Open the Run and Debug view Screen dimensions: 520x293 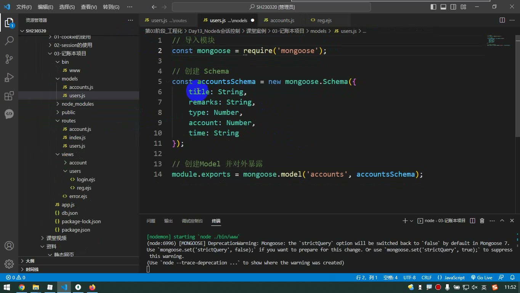[9, 77]
